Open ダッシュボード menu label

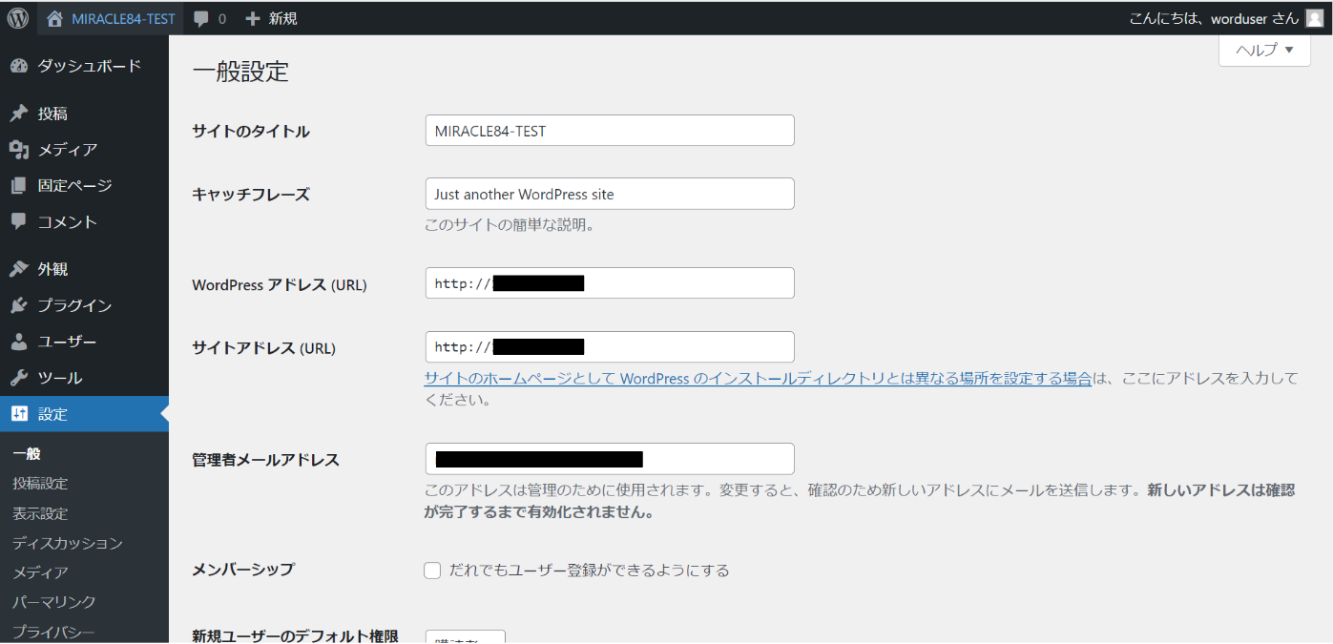(90, 66)
